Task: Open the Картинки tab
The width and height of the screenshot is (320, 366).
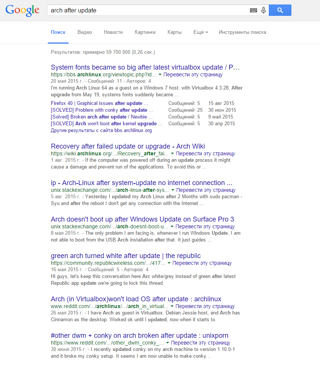Action: click(x=145, y=32)
